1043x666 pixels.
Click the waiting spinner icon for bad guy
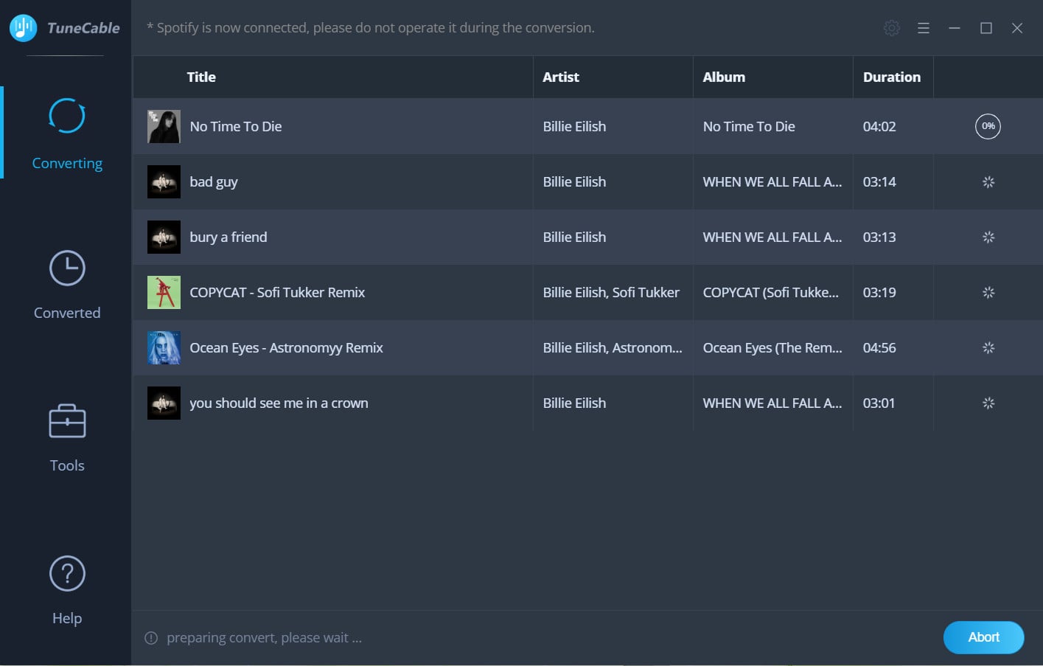tap(988, 182)
